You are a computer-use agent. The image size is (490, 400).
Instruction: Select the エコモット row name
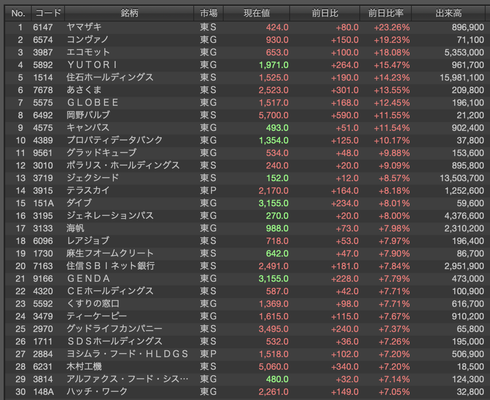tap(89, 52)
